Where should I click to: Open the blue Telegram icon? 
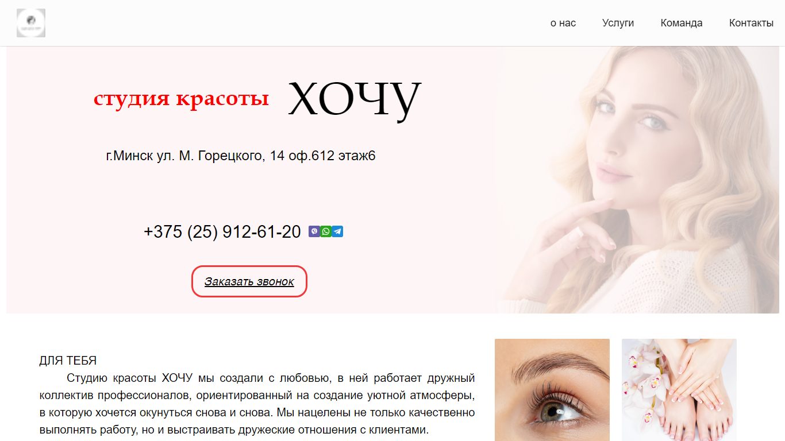tap(337, 231)
